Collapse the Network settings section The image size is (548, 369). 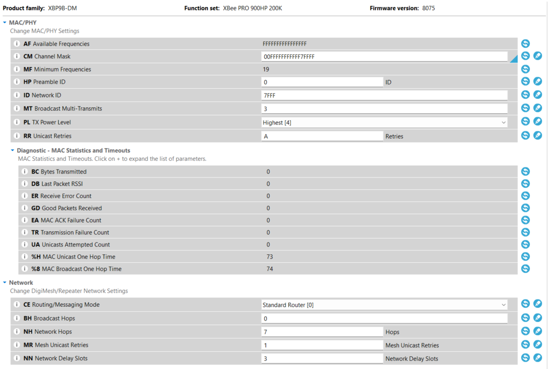pyautogui.click(x=5, y=283)
